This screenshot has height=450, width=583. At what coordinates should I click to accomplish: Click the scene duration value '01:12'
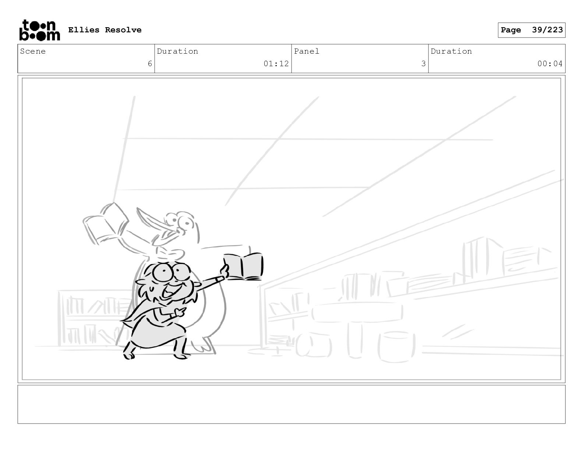pyautogui.click(x=276, y=64)
